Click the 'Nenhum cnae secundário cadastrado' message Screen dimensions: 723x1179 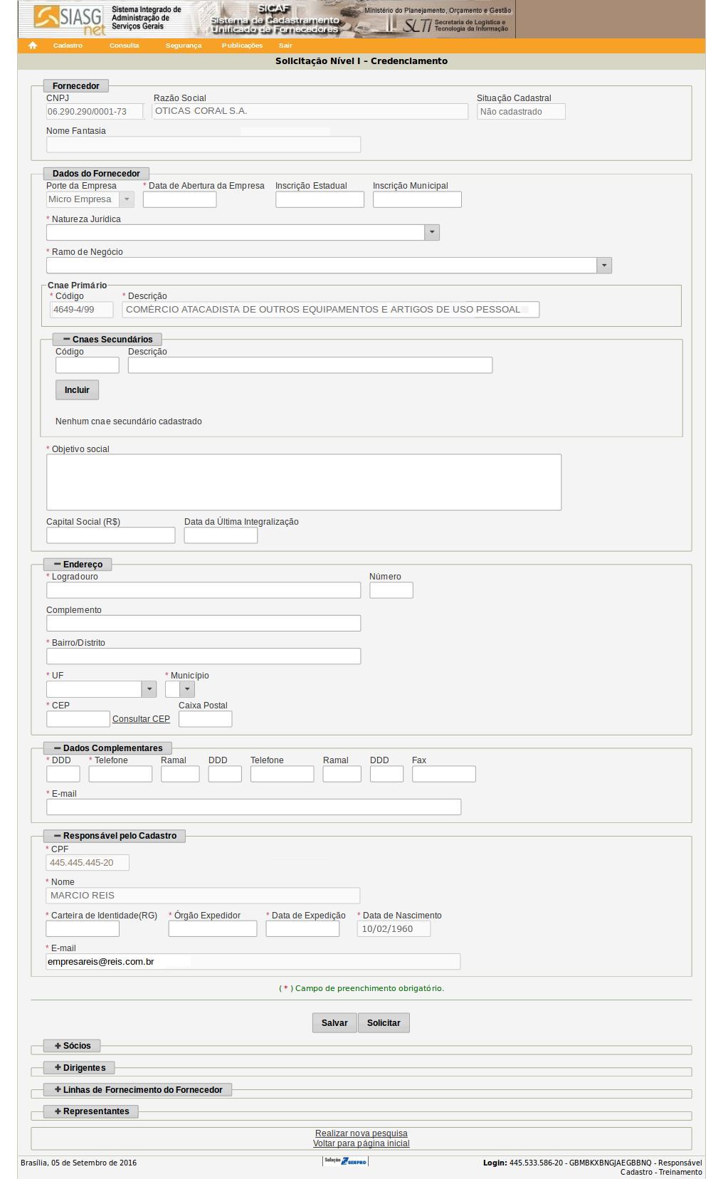(x=129, y=421)
